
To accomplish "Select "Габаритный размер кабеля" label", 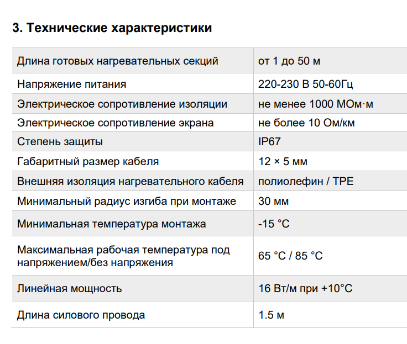I will [x=88, y=161].
